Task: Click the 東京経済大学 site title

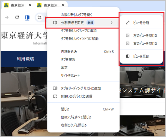Action: [x=24, y=36]
